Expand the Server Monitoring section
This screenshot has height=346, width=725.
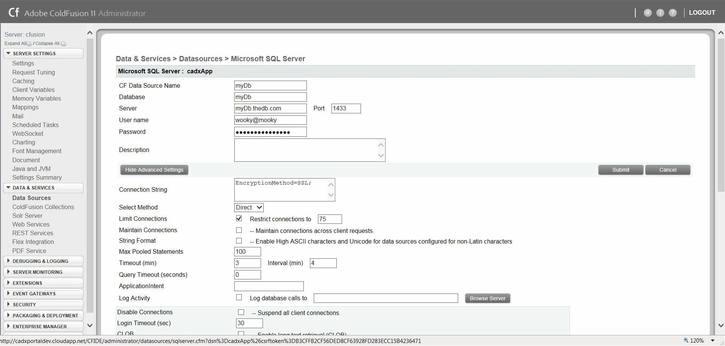43,272
